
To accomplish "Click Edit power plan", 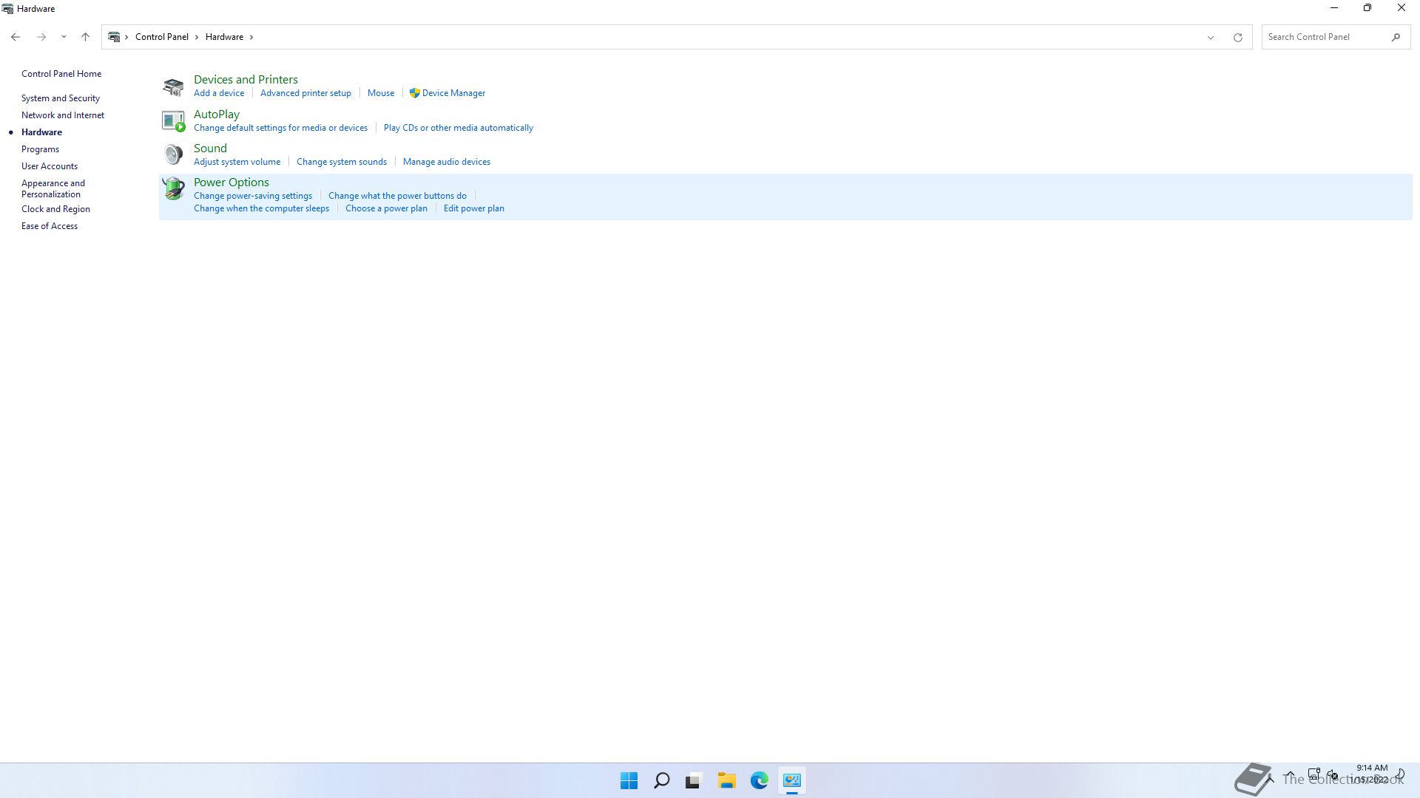I will point(474,208).
